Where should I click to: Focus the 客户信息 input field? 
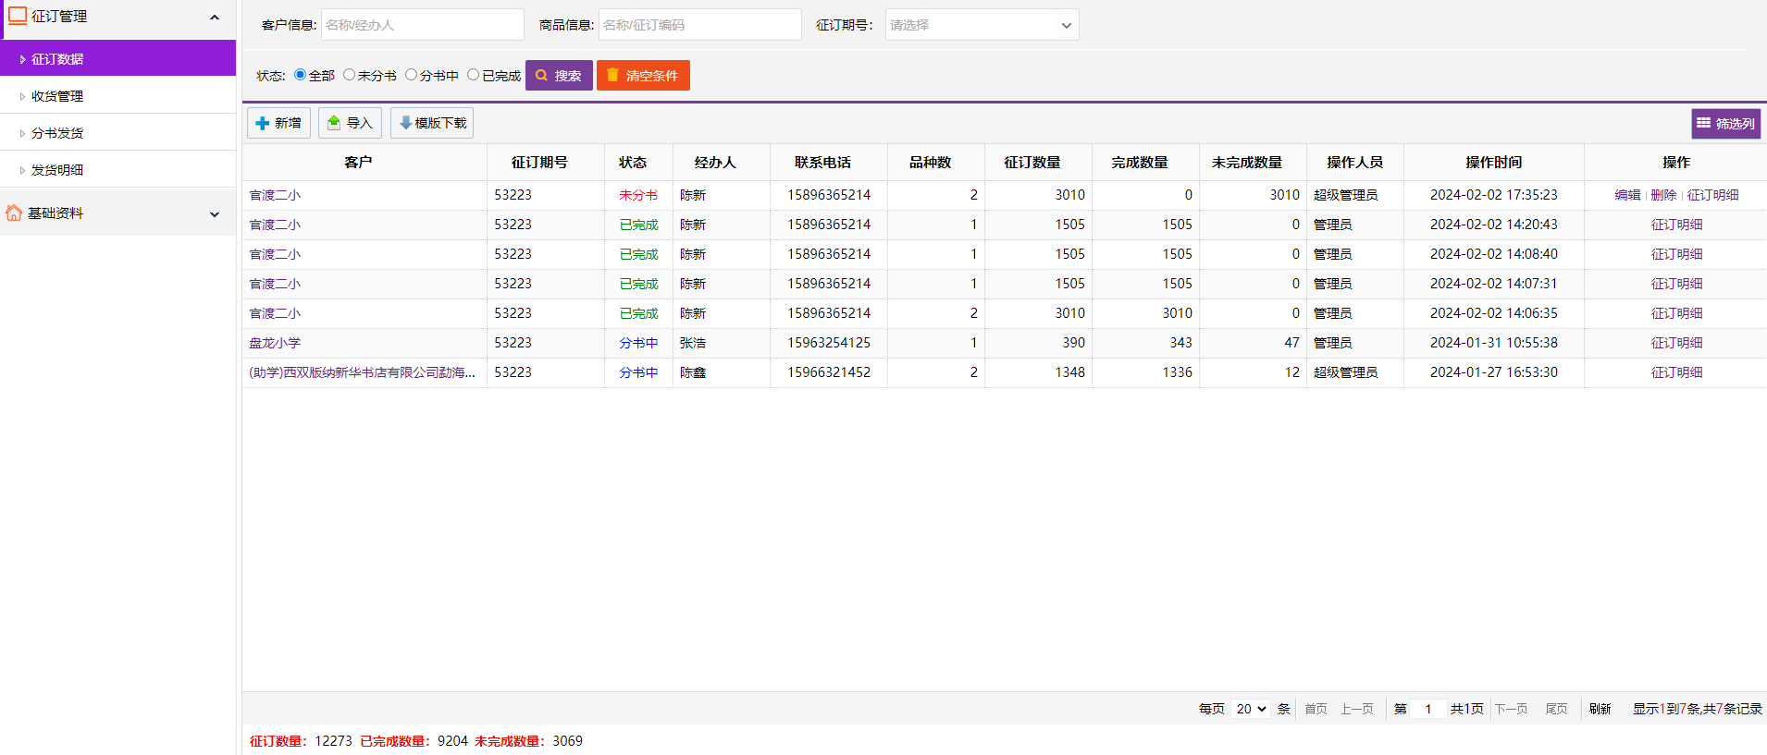423,25
